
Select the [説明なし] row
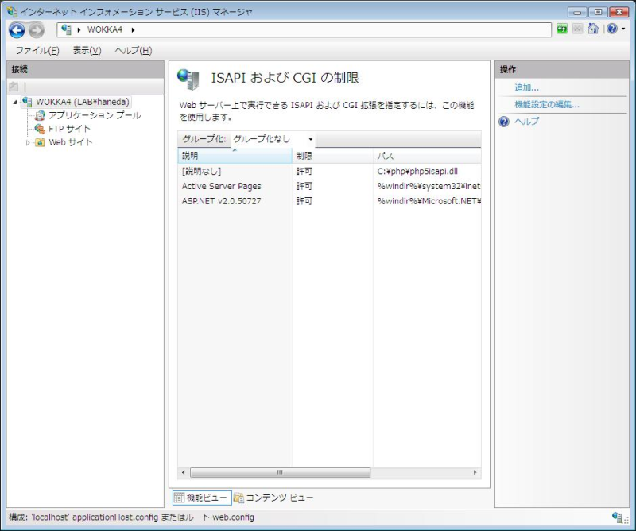[329, 171]
